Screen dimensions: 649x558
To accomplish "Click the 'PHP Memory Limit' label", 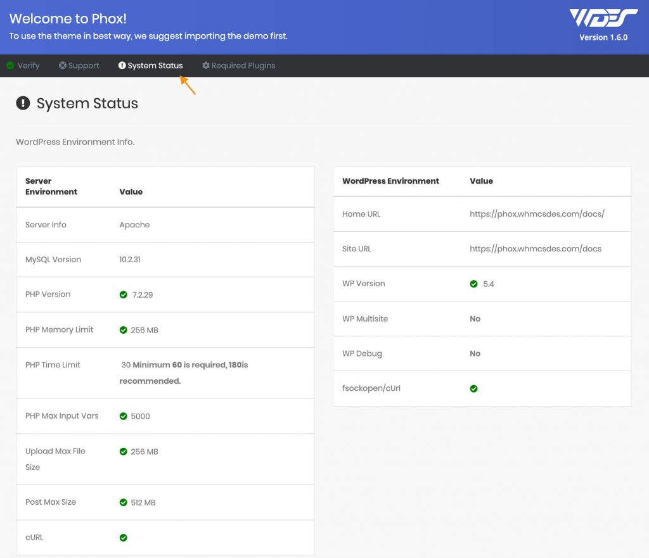I will tap(59, 329).
